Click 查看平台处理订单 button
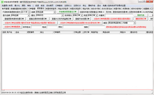This screenshot has width=154, height=95. point(82,19)
